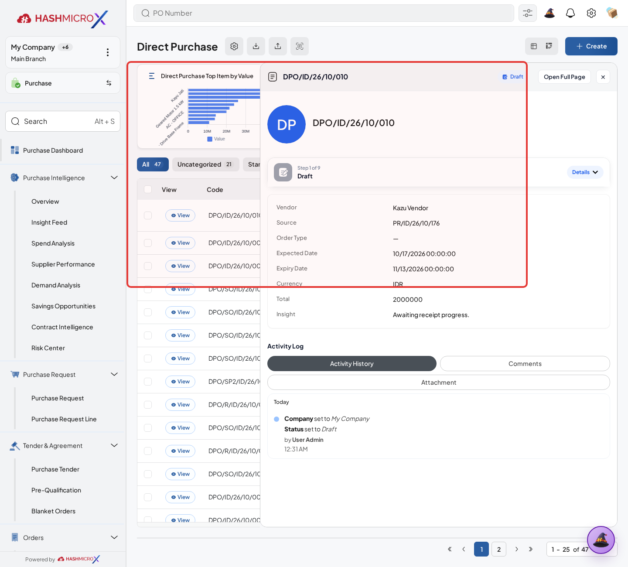Toggle the select-all checkbox in table header
This screenshot has height=567, width=628.
click(x=148, y=189)
